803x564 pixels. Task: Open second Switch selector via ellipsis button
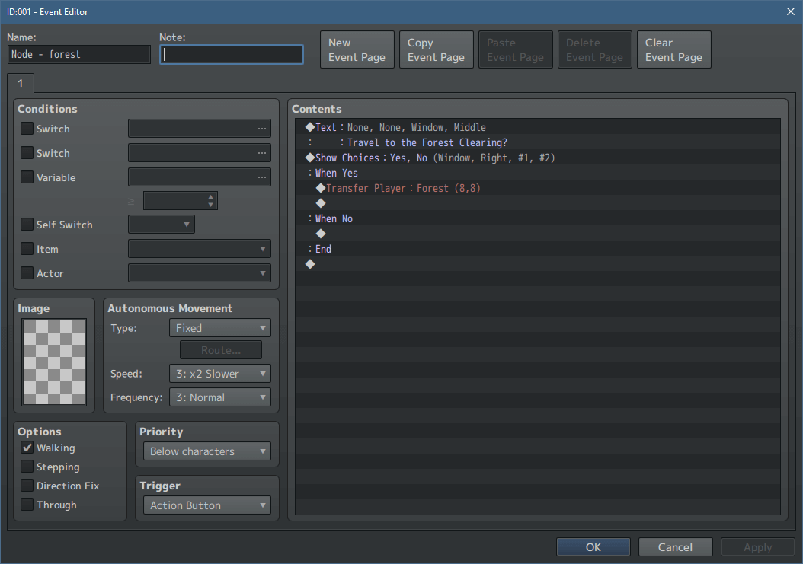point(263,152)
